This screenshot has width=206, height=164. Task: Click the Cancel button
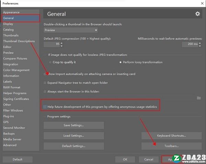(x=149, y=160)
